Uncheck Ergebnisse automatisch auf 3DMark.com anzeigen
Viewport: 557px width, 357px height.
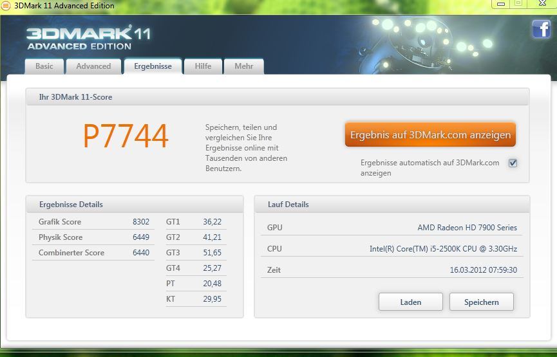(513, 163)
